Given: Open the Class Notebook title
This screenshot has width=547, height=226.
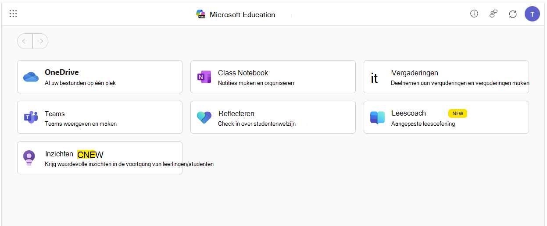Looking at the screenshot, I should click(243, 73).
